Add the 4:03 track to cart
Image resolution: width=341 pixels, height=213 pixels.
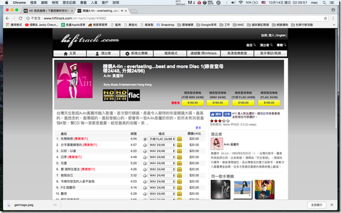pyautogui.click(x=180, y=182)
